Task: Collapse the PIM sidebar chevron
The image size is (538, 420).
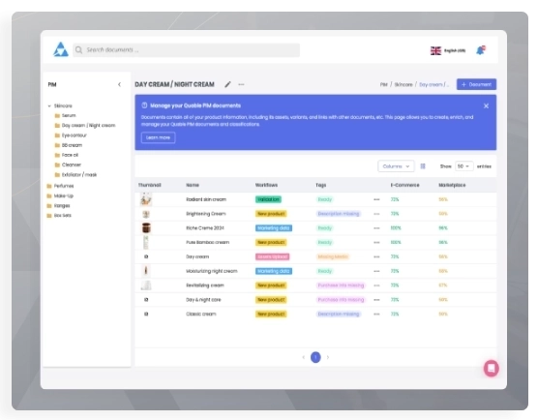Action: click(119, 84)
